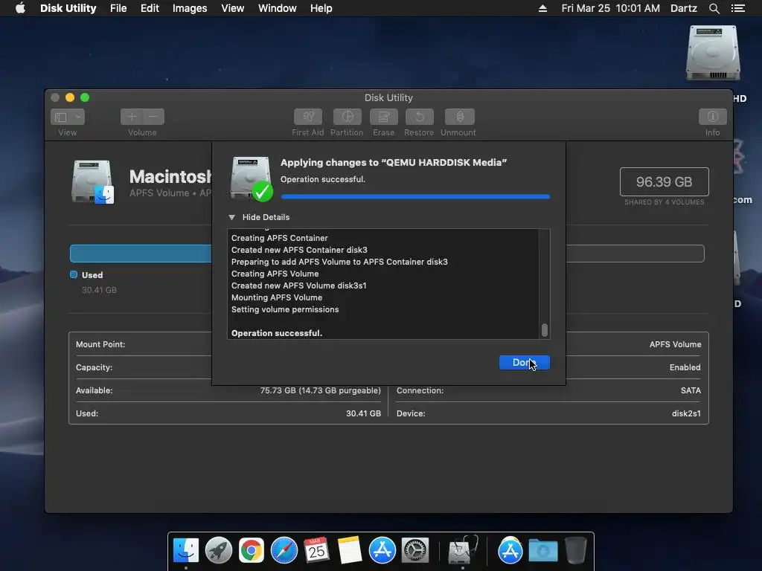Viewport: 762px width, 571px height.
Task: Click the 'Creating APFS Container' log line
Action: tap(280, 238)
